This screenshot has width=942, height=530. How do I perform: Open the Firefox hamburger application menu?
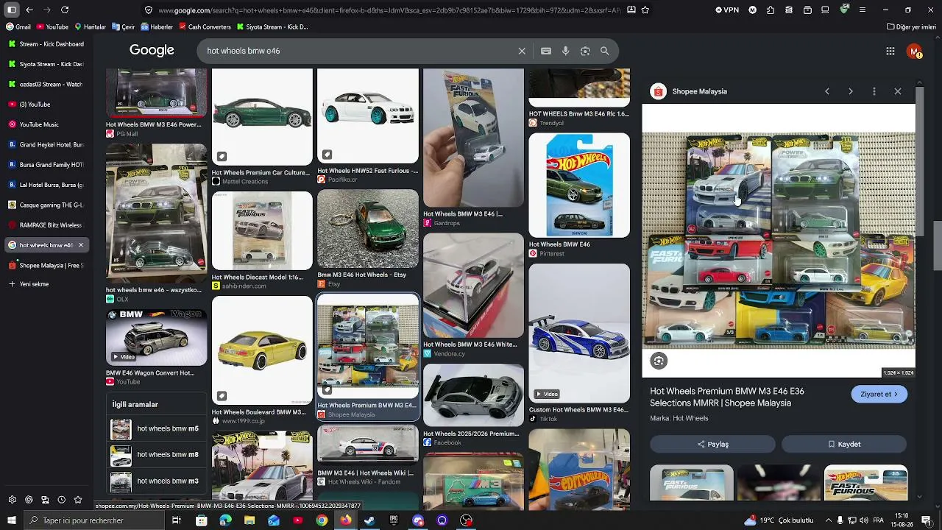click(863, 10)
